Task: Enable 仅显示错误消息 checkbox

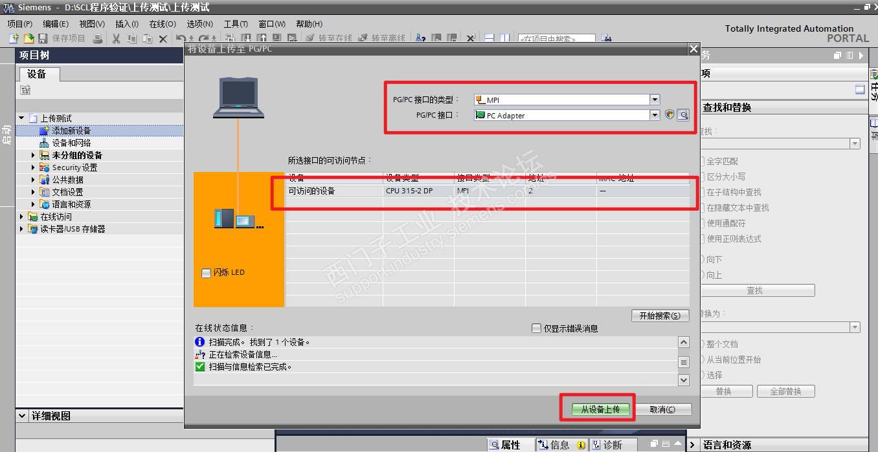Action: [x=536, y=328]
